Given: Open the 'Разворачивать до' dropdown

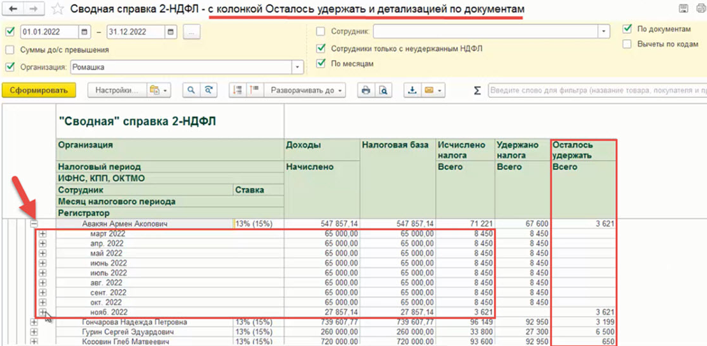Looking at the screenshot, I should 306,91.
